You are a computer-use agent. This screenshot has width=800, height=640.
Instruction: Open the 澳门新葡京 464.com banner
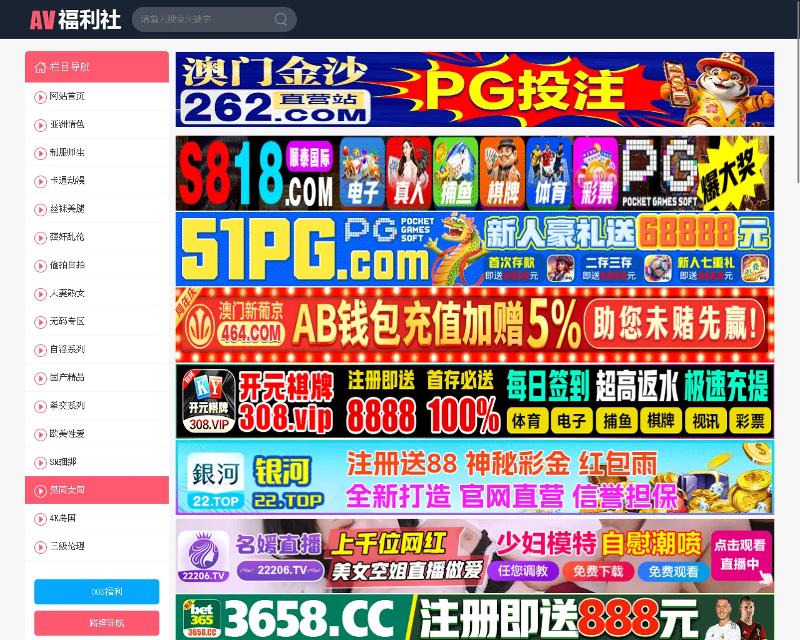475,326
